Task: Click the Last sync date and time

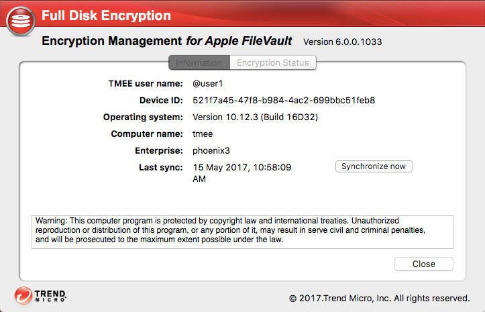Action: (x=241, y=172)
